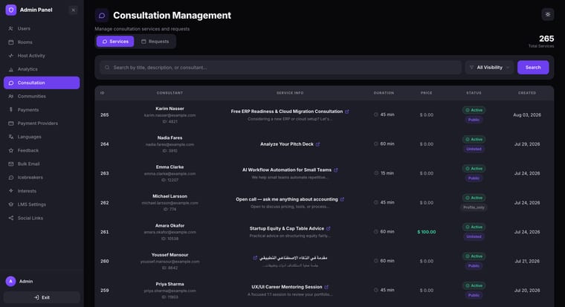Click the Active status badge in row 265
Screen dimensions: 565x307
click(474, 110)
